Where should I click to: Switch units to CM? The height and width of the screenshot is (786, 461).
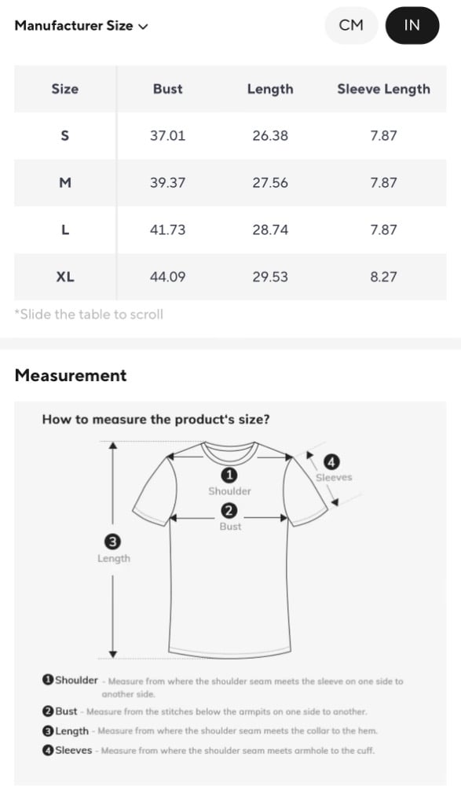pyautogui.click(x=351, y=25)
